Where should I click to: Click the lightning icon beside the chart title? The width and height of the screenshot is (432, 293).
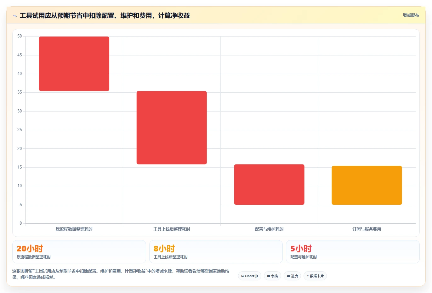(15, 16)
